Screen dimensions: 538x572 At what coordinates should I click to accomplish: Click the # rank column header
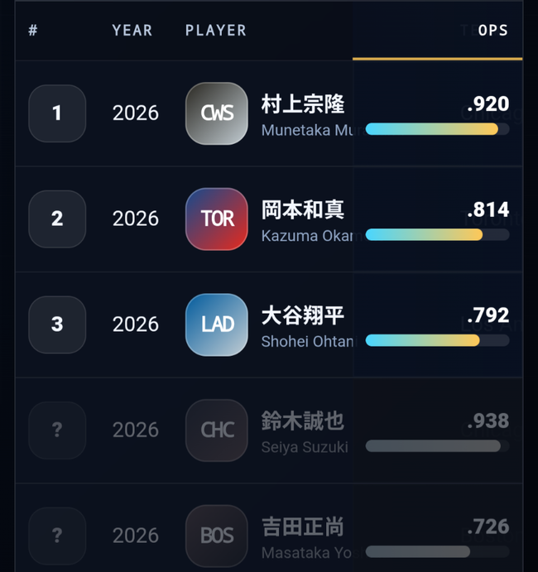(33, 31)
